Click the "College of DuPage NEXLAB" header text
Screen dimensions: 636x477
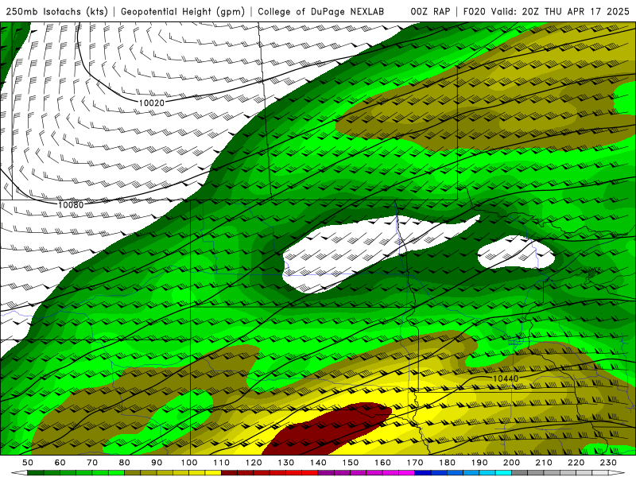(x=320, y=11)
